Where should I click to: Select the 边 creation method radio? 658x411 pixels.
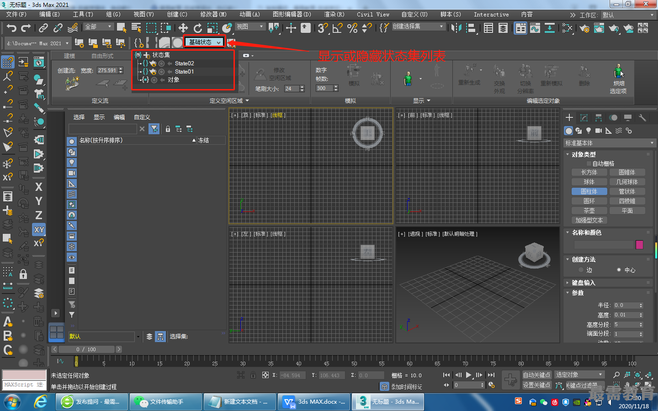click(581, 270)
